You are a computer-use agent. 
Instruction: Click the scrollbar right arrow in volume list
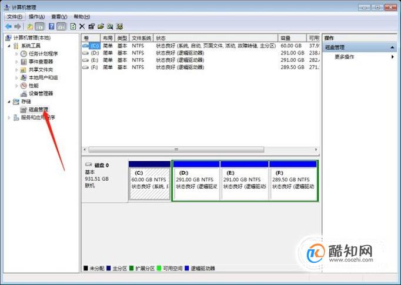click(x=316, y=150)
